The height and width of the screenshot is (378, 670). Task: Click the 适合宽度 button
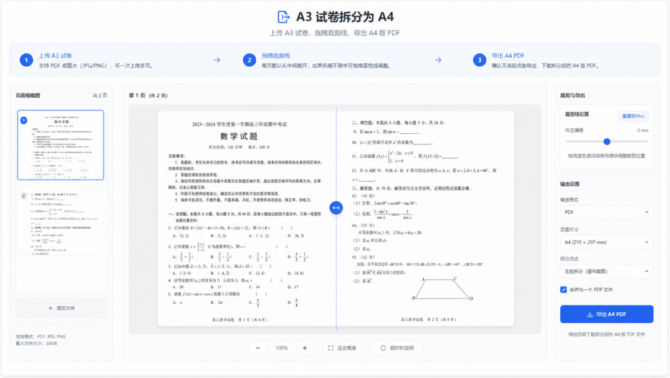(x=342, y=348)
